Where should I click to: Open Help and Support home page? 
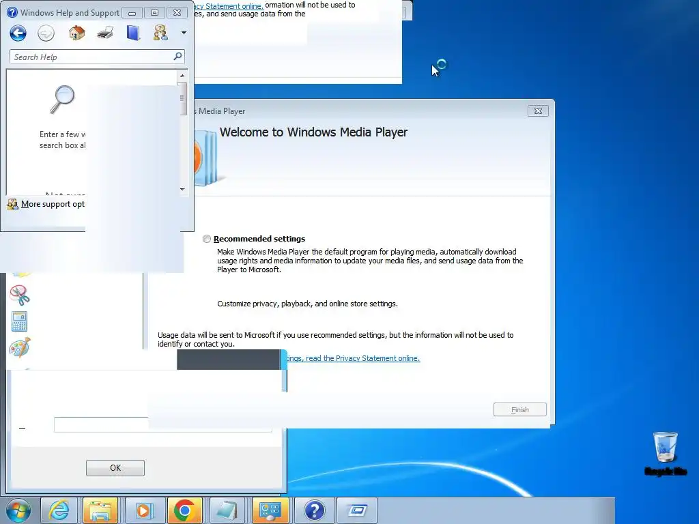[x=76, y=33]
